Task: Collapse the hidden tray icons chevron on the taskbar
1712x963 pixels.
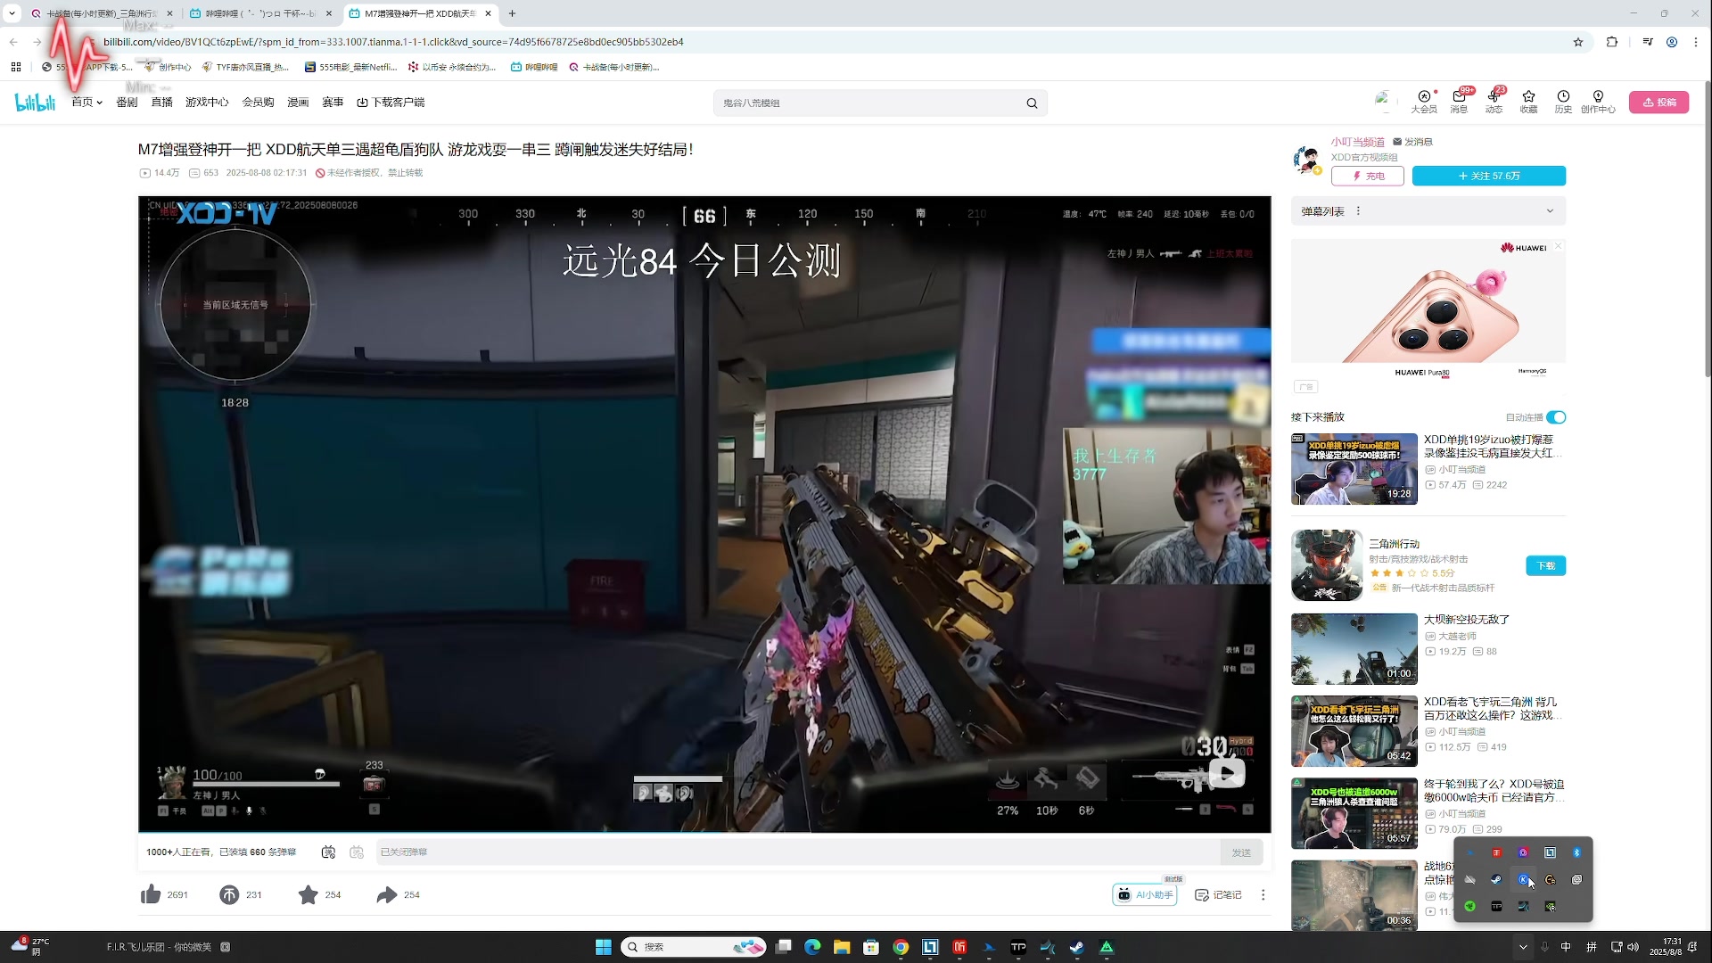Action: (x=1523, y=947)
